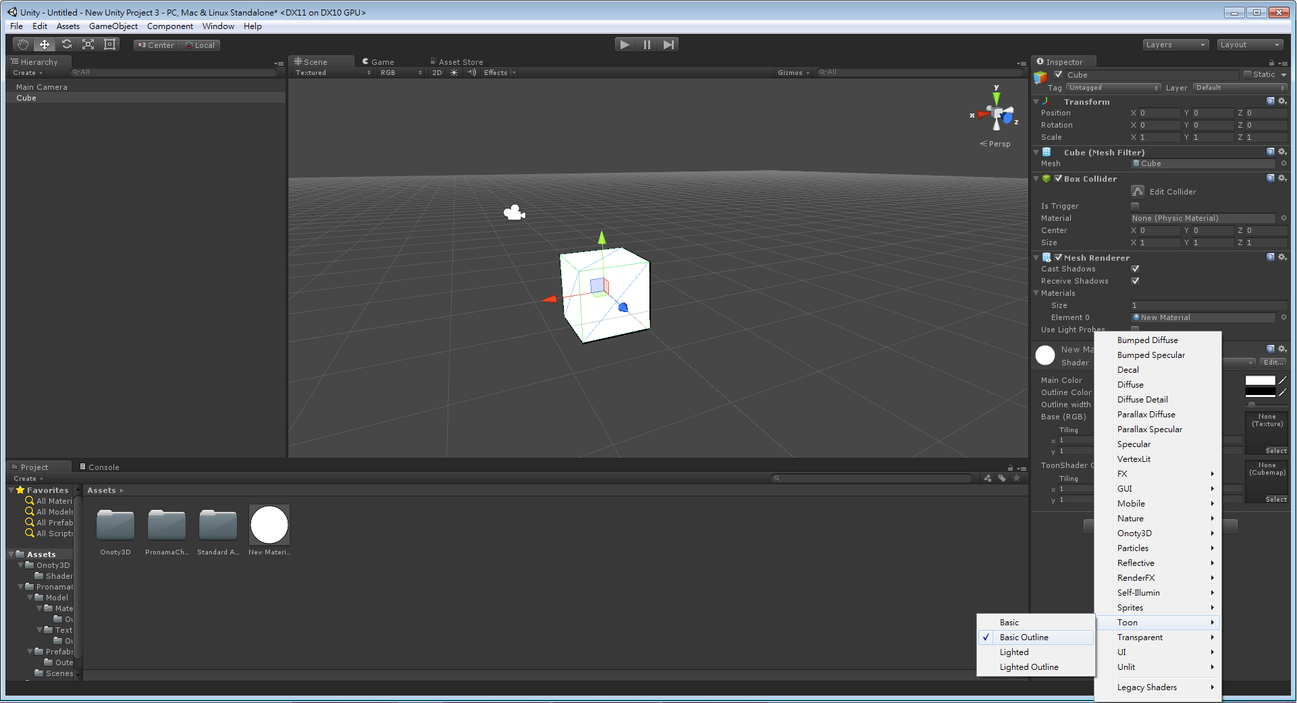Collapse the Transform component
Screen dimensions: 1297x703
coord(1036,102)
